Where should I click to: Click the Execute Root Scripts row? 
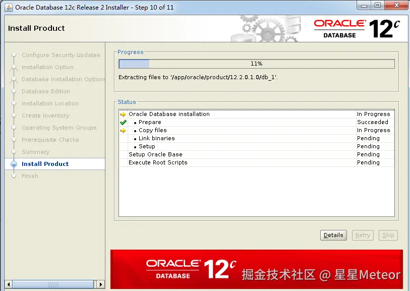pyautogui.click(x=257, y=162)
